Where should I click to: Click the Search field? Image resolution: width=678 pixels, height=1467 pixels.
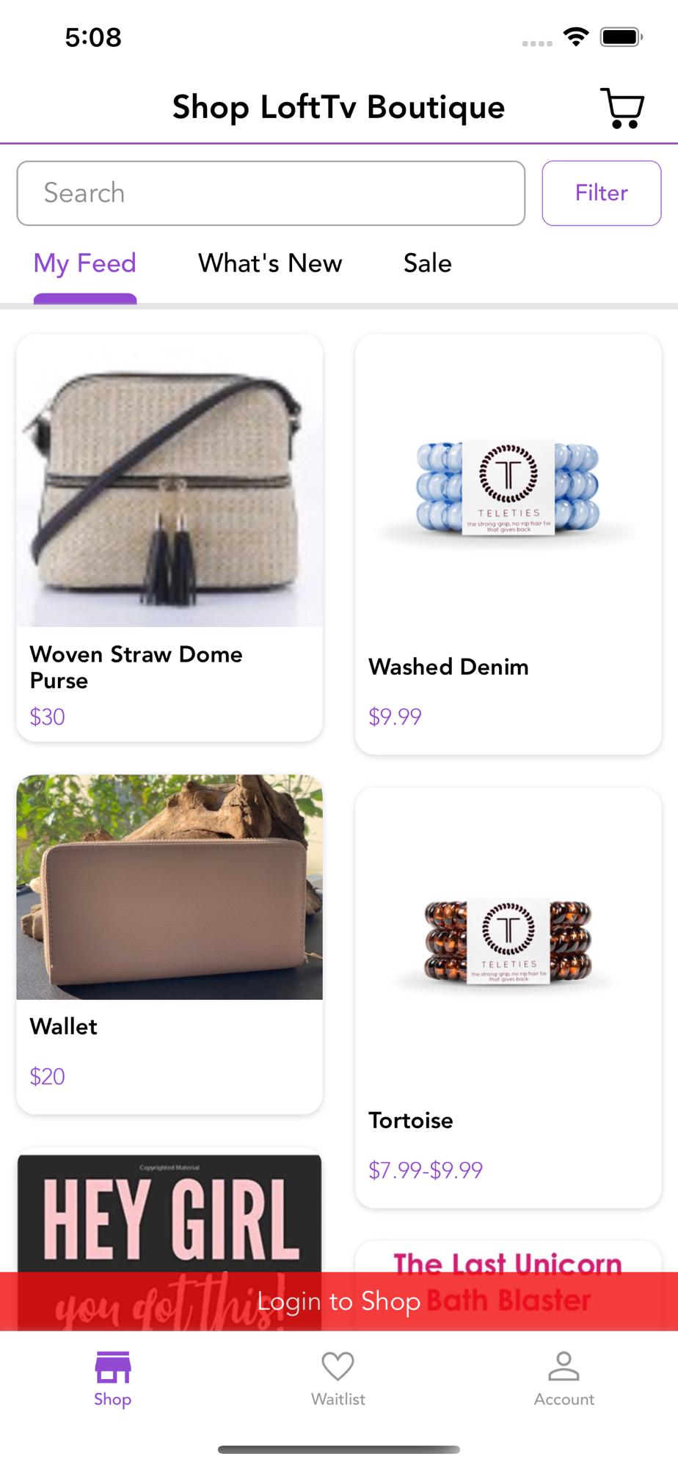(271, 193)
